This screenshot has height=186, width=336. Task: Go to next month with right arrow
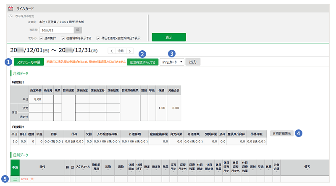click(130, 51)
